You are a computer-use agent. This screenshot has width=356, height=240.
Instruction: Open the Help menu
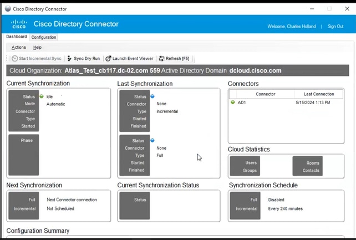pos(37,47)
